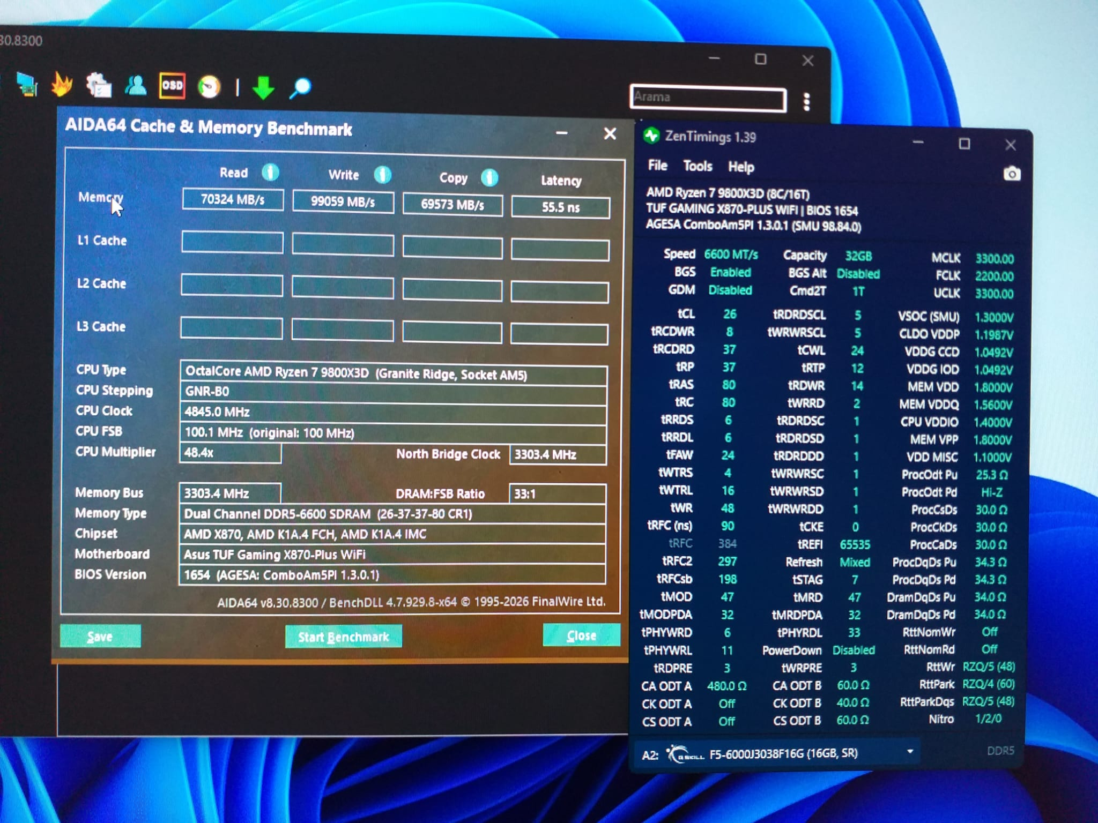Click the ZenTimings logo in title bar
The height and width of the screenshot is (823, 1098).
pos(651,136)
